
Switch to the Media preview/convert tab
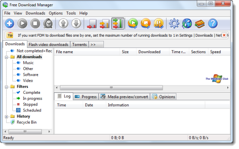tap(124, 97)
